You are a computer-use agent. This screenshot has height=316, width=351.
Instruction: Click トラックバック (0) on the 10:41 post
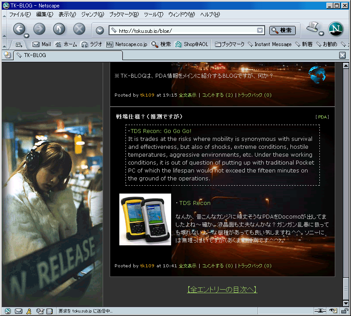(254, 266)
